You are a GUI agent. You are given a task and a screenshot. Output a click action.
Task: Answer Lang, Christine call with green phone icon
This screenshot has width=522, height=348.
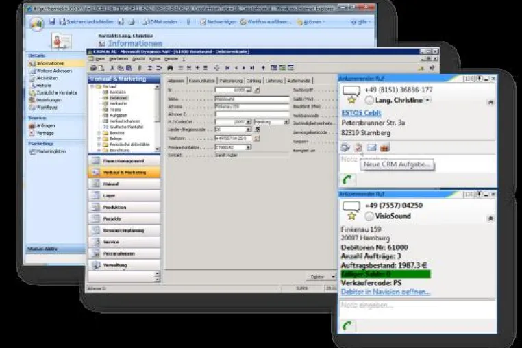click(x=347, y=180)
